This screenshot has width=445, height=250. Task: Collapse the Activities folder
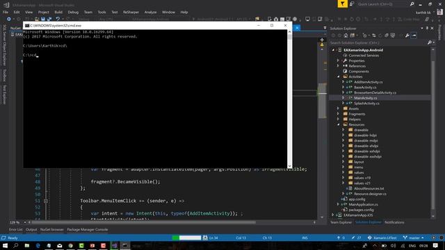pyautogui.click(x=338, y=77)
